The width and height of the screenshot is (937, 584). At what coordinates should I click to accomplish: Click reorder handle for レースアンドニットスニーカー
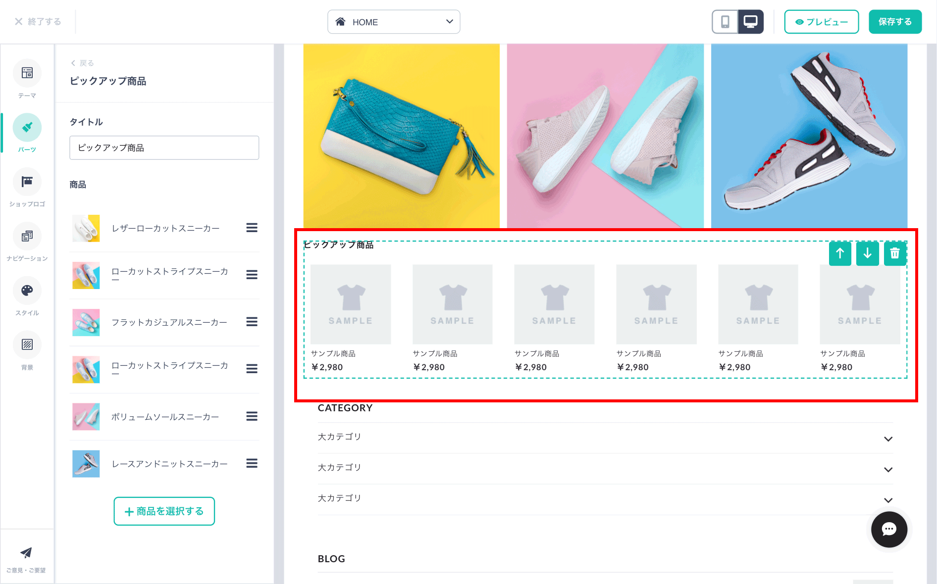(252, 463)
